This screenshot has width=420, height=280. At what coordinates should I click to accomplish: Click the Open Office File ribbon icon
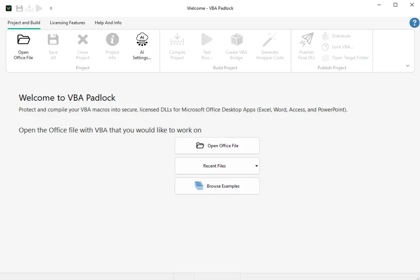(23, 40)
